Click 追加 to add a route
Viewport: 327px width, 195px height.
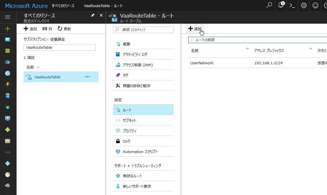coord(195,29)
